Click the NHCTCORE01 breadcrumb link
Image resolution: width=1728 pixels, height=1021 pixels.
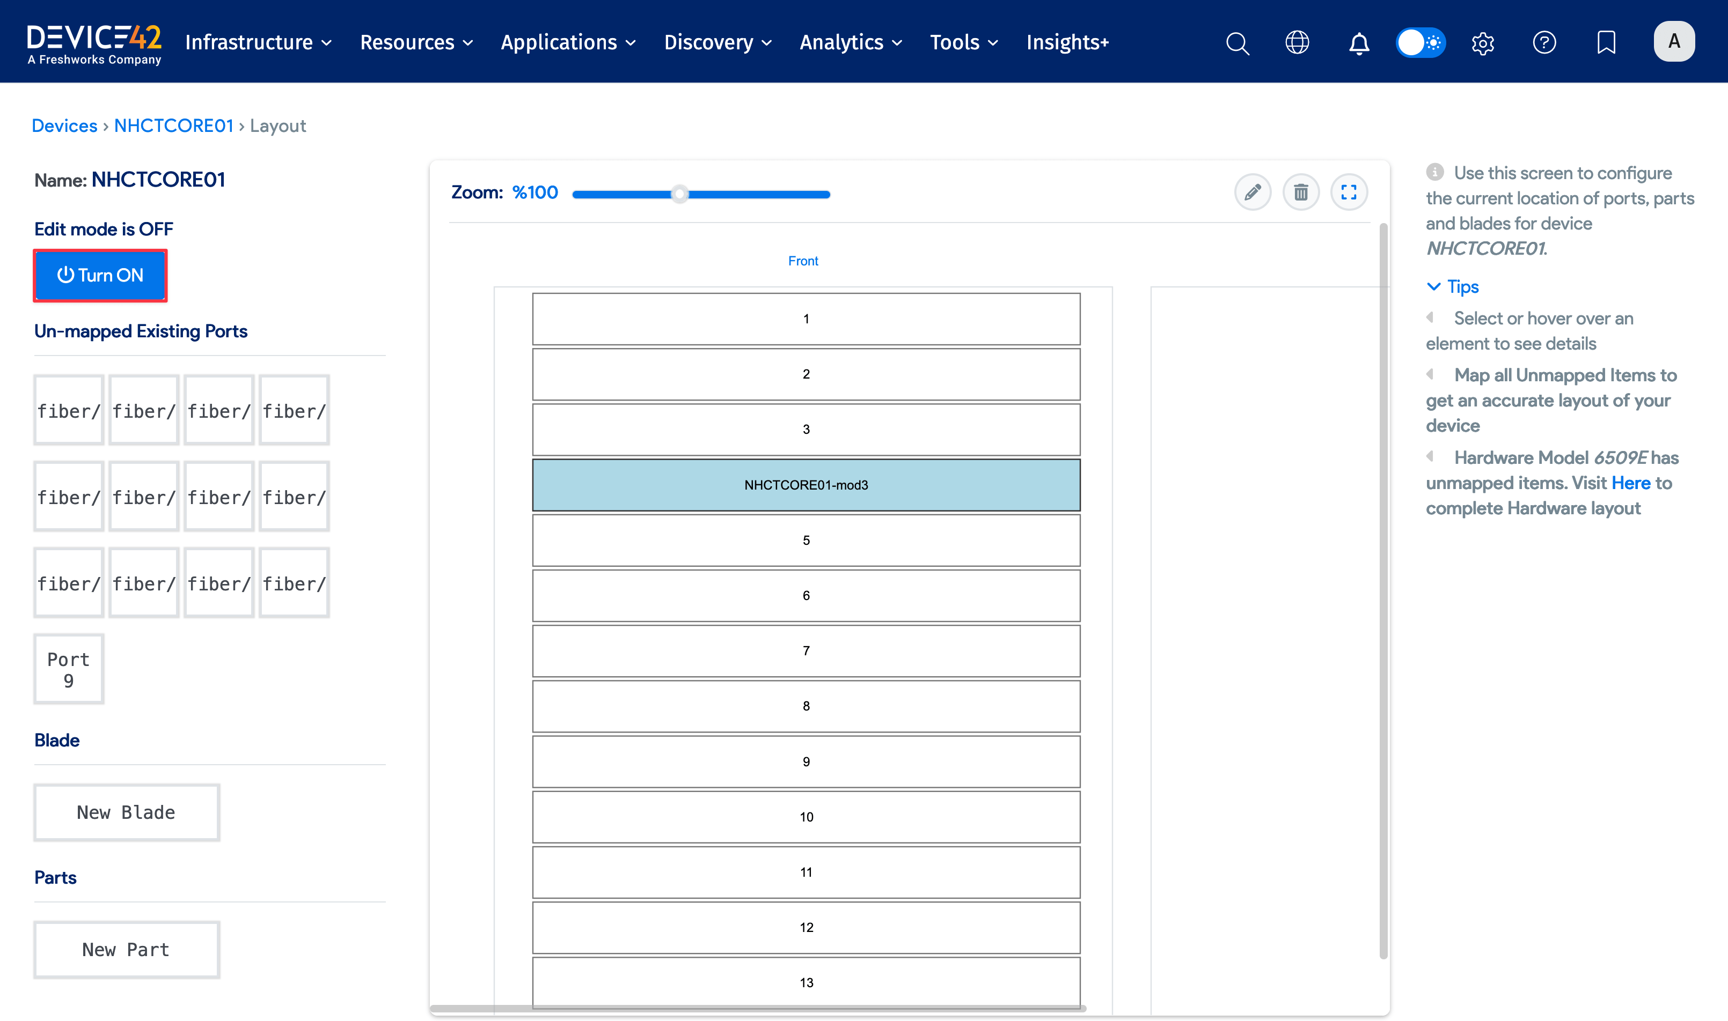pos(173,126)
